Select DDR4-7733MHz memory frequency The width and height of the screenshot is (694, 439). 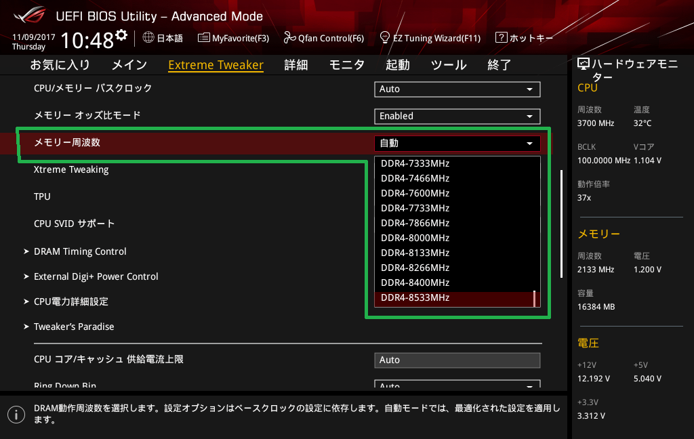[457, 209]
